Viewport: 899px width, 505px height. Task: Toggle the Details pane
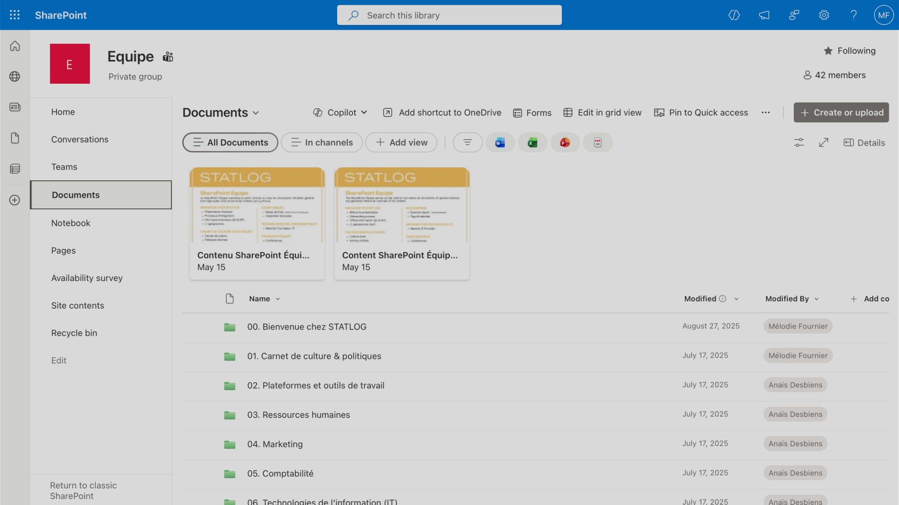[864, 143]
